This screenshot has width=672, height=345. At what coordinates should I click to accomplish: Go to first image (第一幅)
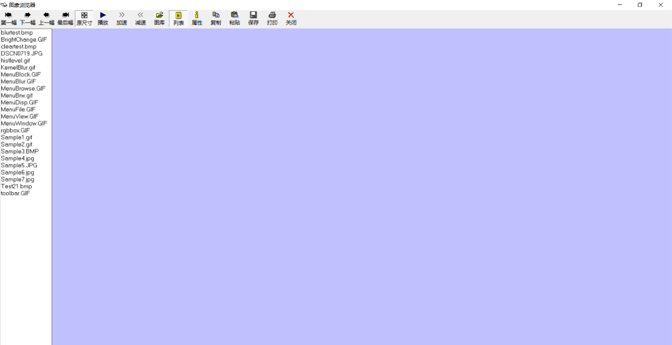click(9, 18)
